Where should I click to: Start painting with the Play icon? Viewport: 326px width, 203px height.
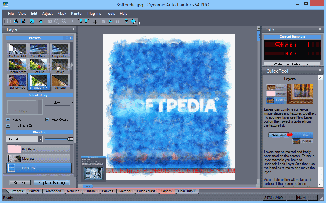point(110,22)
